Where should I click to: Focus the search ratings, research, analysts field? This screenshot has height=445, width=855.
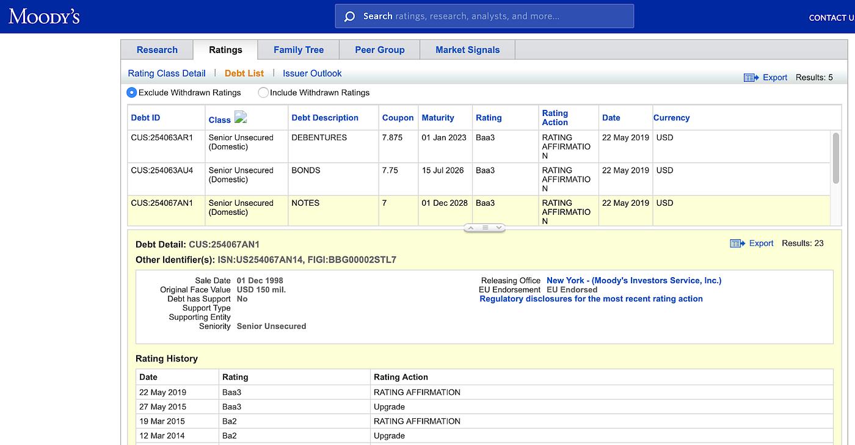click(x=484, y=16)
